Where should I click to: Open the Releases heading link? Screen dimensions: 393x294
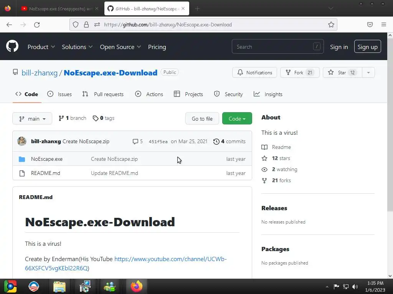coord(274,208)
